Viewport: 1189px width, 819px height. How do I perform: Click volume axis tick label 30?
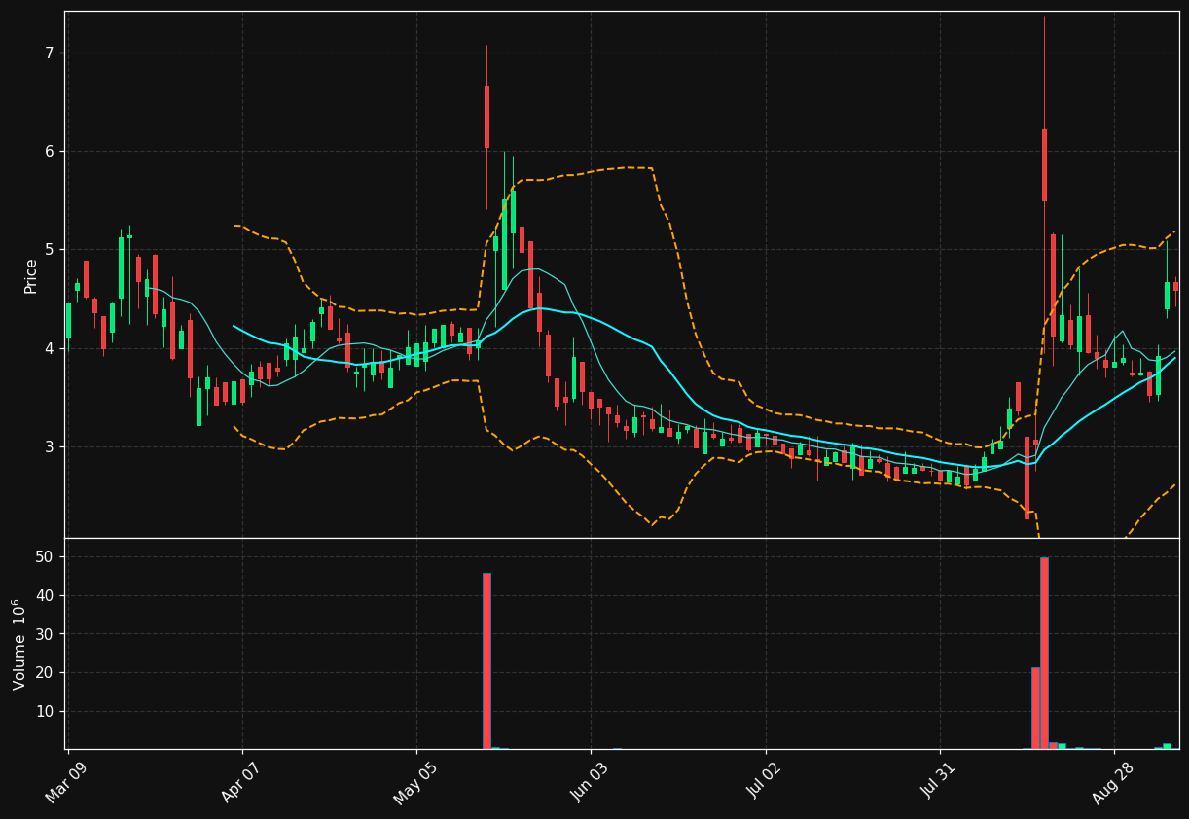pyautogui.click(x=46, y=634)
